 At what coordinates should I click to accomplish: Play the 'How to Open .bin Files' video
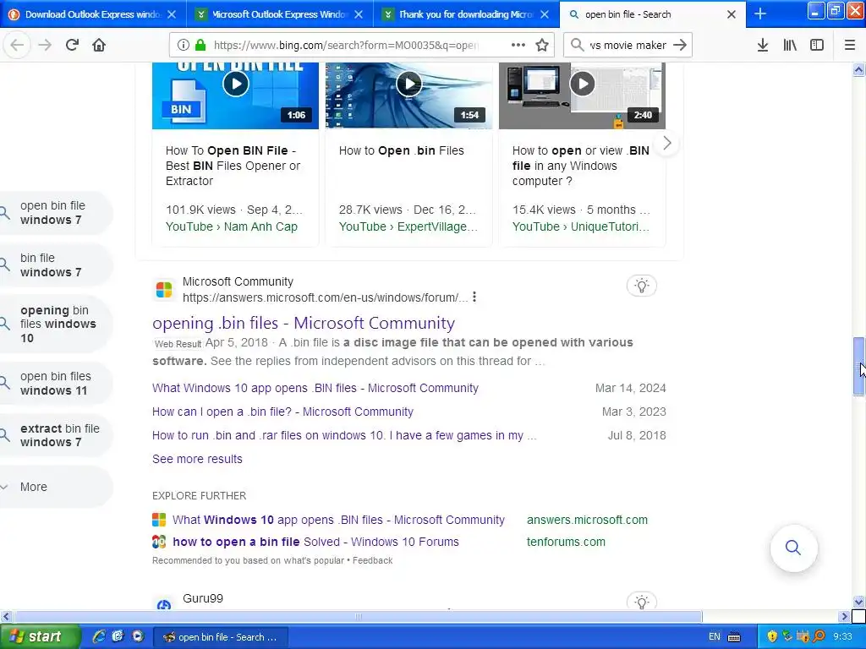click(x=409, y=84)
